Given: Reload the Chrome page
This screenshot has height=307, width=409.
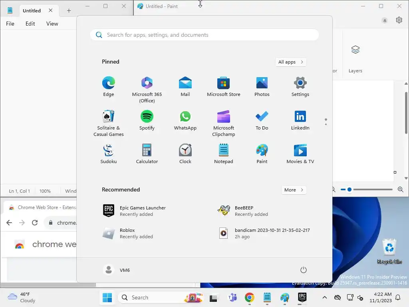Looking at the screenshot, I should tap(35, 223).
